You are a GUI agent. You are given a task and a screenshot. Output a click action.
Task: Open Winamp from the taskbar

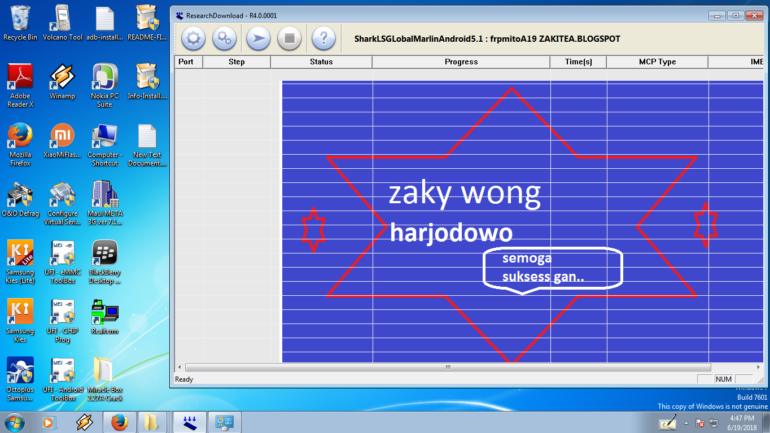(85, 422)
